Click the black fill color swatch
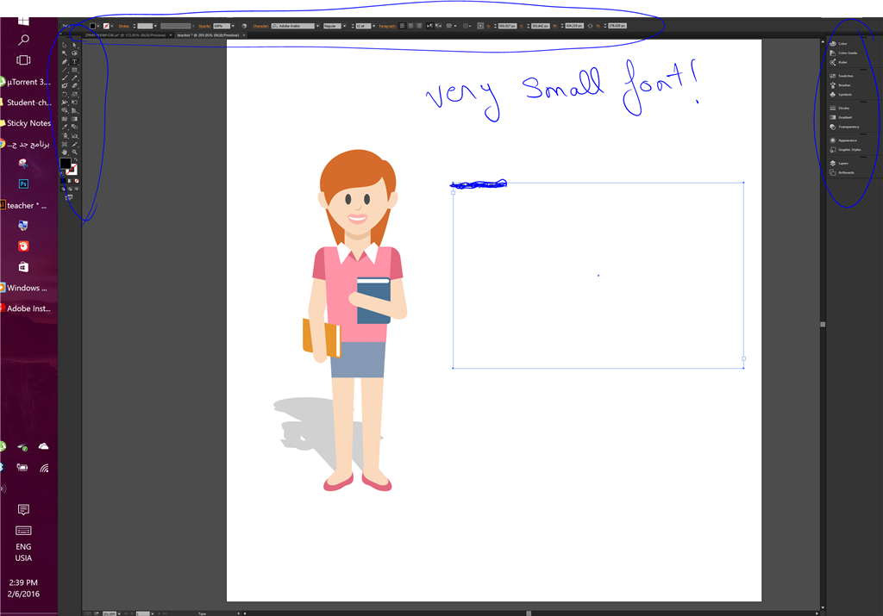Image resolution: width=883 pixels, height=616 pixels. (x=66, y=163)
